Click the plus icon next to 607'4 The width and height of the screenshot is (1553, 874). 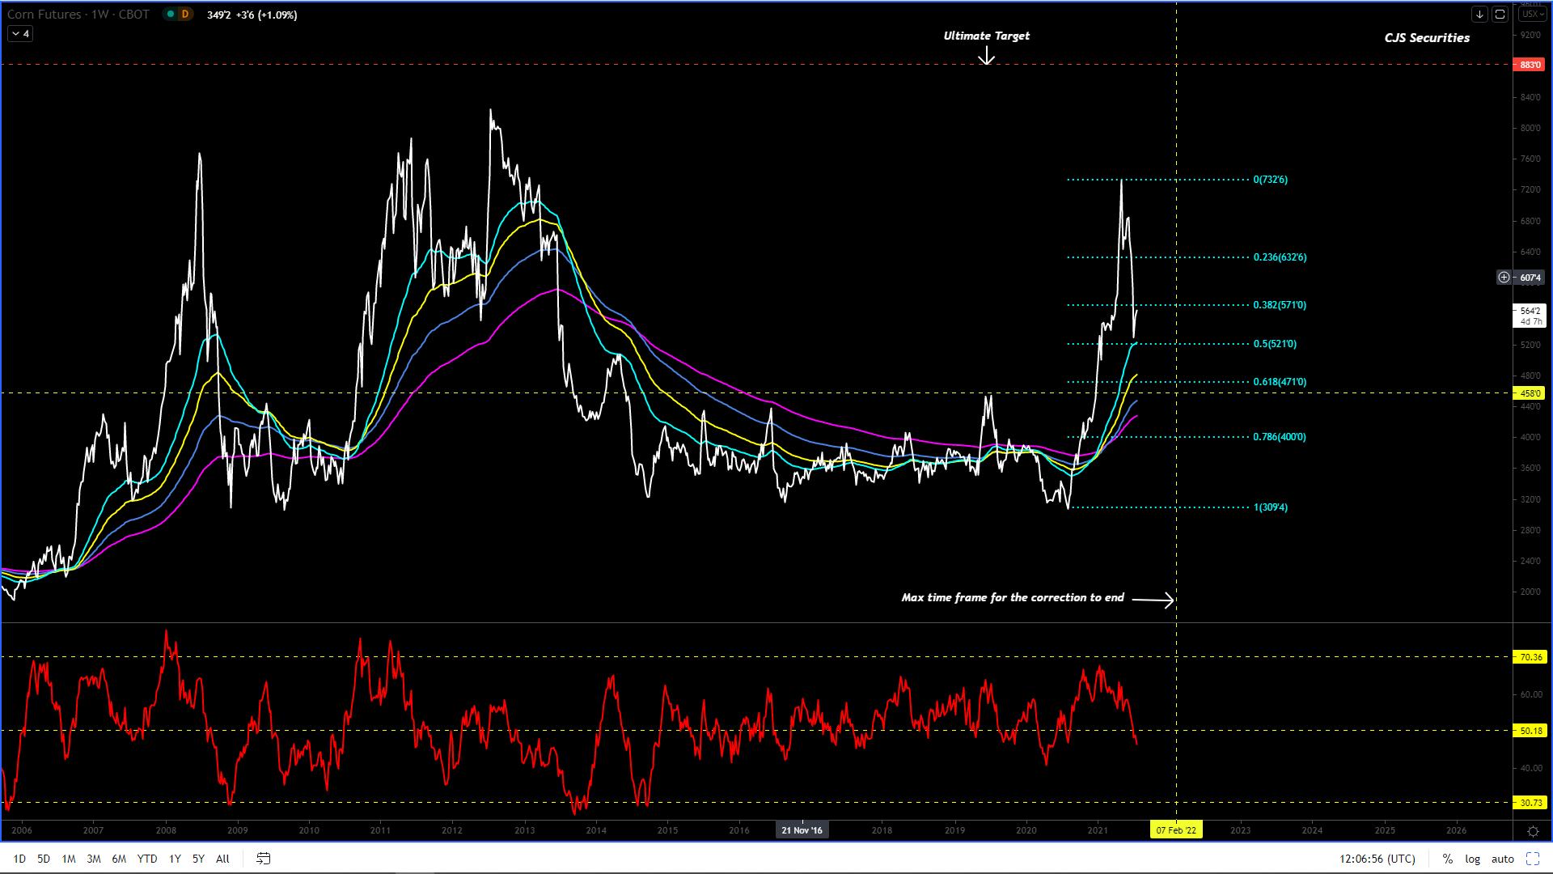tap(1504, 278)
